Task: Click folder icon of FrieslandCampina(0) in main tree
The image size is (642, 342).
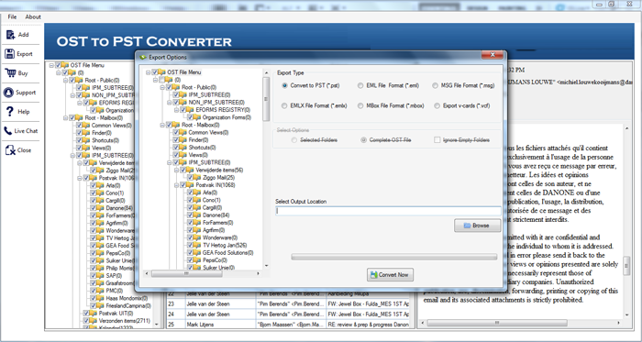Action: [101, 305]
